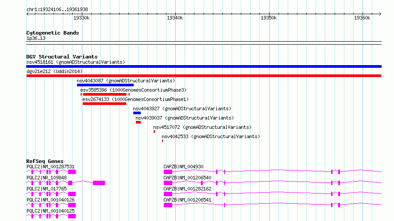Click the red bar under esv2674133
Image resolution: width=394 pixels, height=221 pixels.
(104, 104)
